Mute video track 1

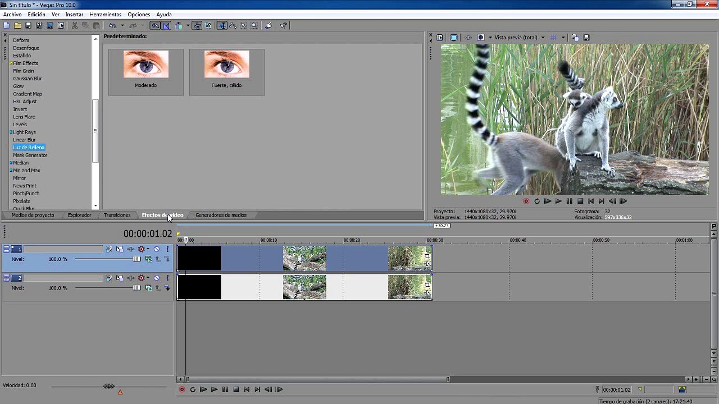coord(157,249)
